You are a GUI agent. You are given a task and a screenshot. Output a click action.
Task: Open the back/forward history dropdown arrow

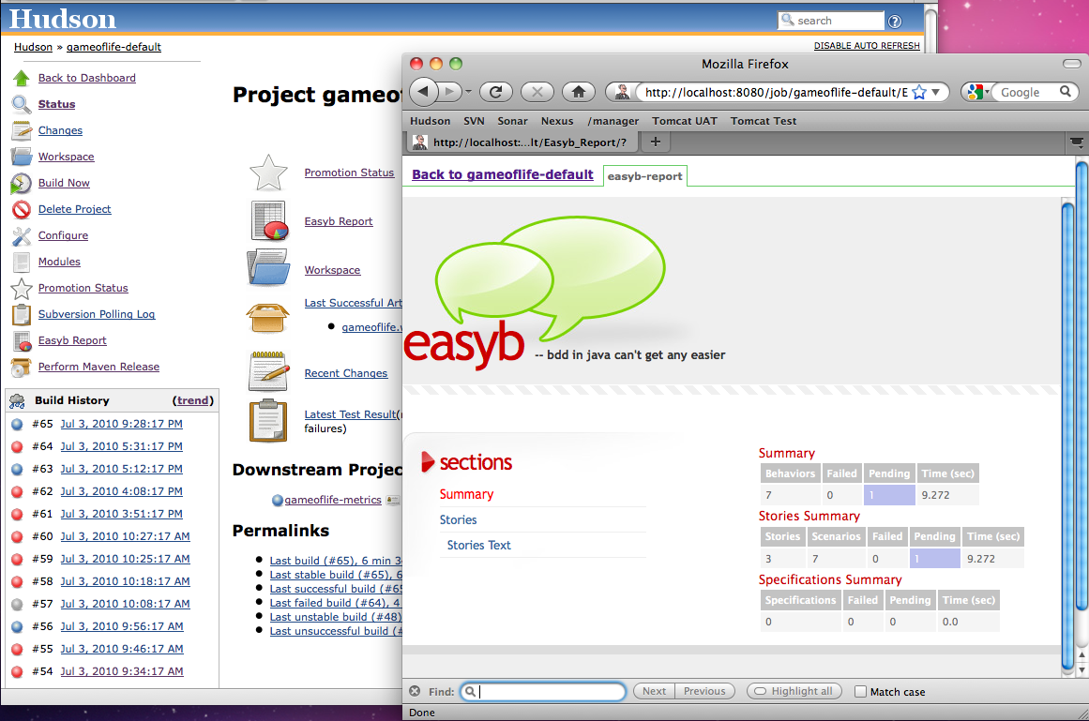[x=468, y=92]
